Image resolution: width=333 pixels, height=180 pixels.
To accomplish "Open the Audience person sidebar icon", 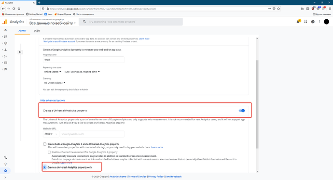I will pyautogui.click(x=5, y=50).
